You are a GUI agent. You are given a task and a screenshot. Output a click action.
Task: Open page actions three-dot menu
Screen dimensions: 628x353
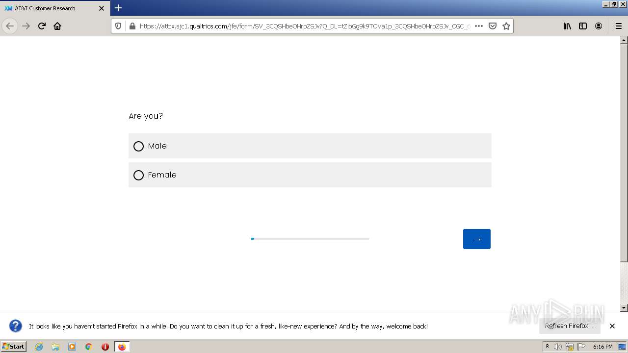click(x=479, y=26)
